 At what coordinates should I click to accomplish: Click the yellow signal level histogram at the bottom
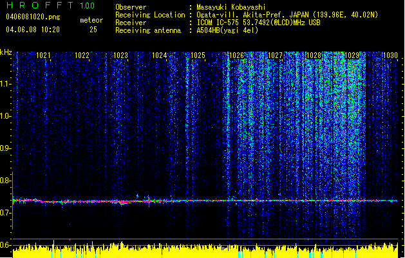coord(205,250)
